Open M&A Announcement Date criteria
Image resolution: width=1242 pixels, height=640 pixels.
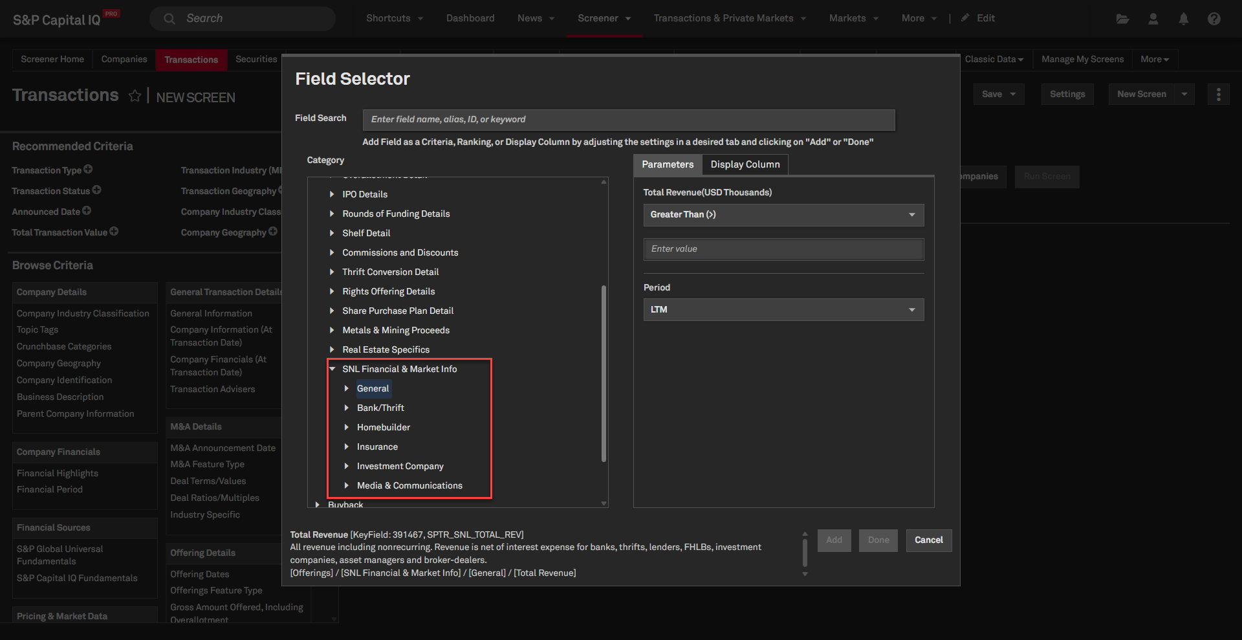click(x=223, y=448)
